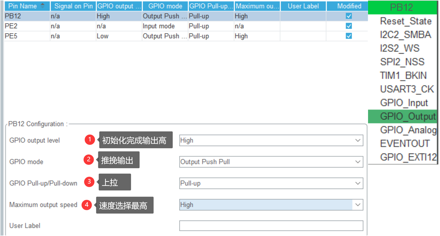Click the GPIO mode column header

[164, 6]
